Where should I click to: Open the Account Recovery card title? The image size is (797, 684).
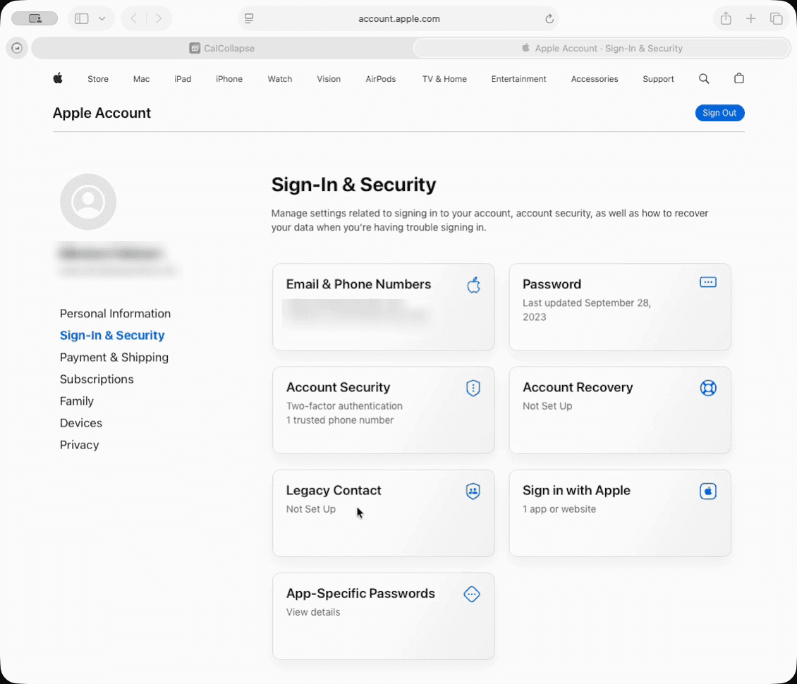(578, 387)
